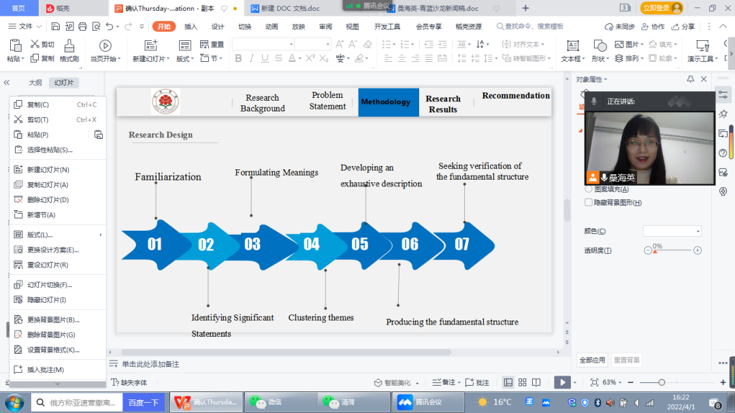Expand the color (颜色) dropdown

(698, 231)
